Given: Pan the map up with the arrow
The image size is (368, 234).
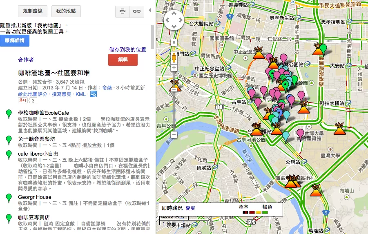Looking at the screenshot, I should 174,13.
